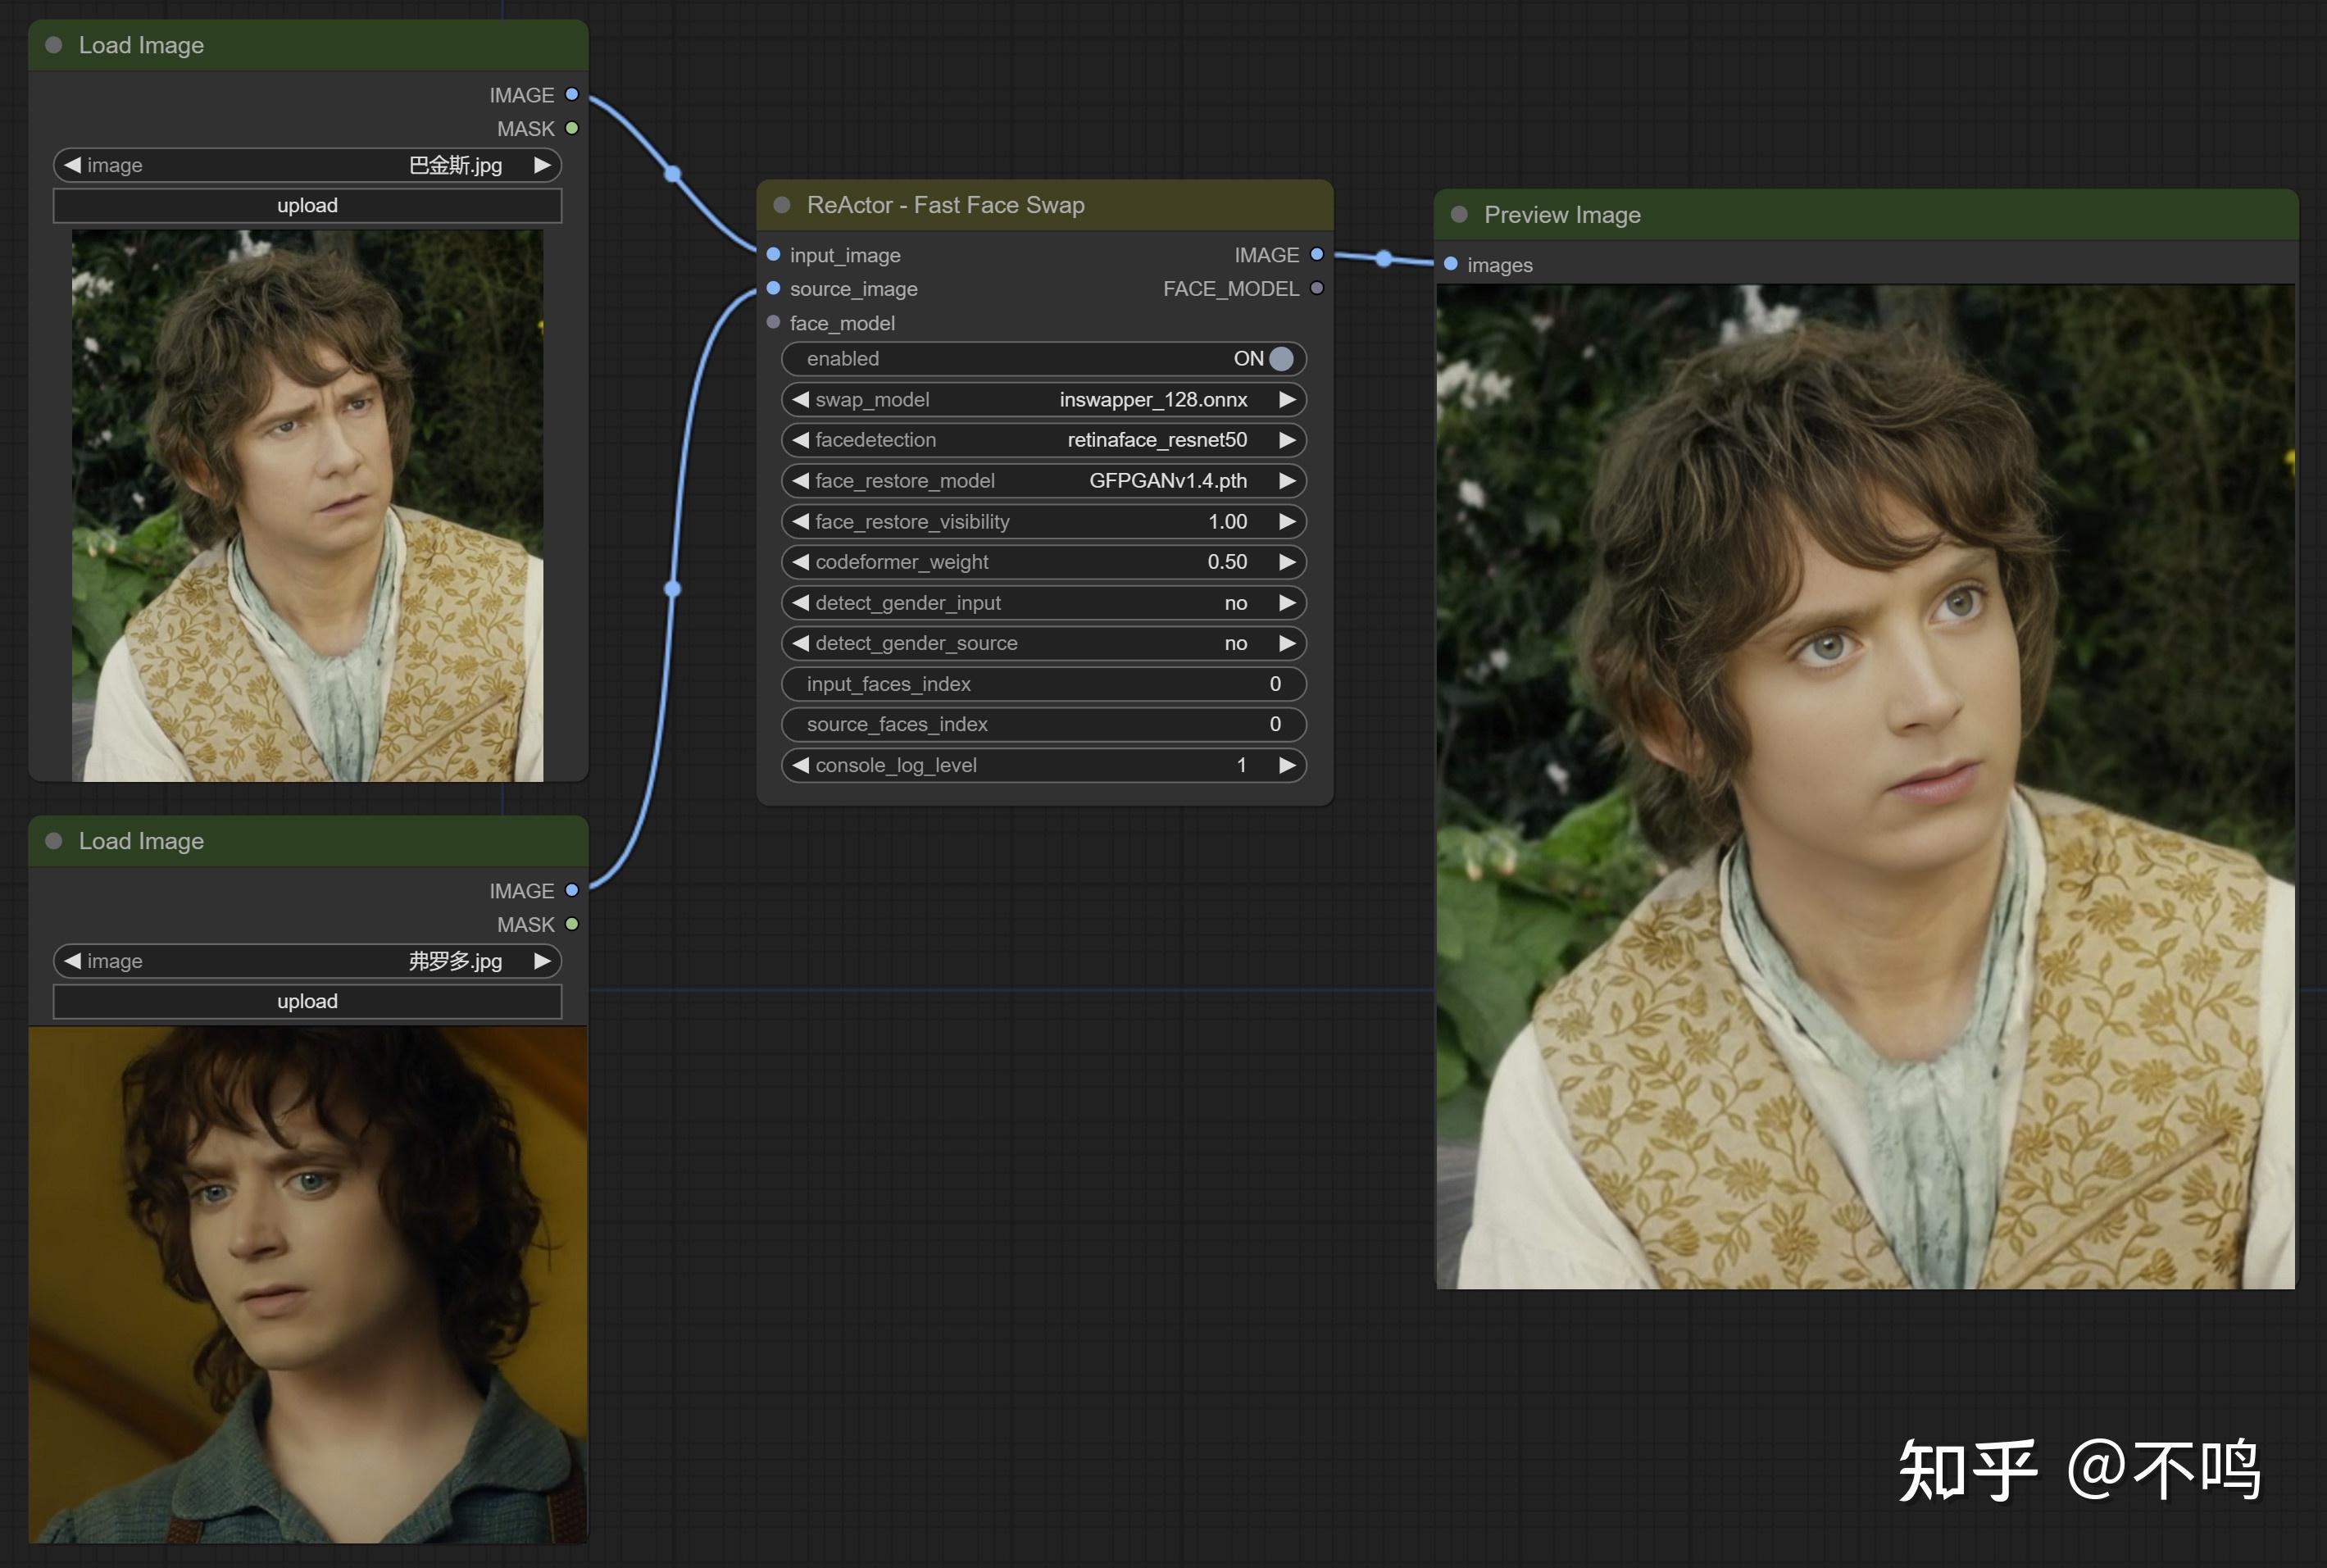Click the source_image input socket
The height and width of the screenshot is (1568, 2327).
coord(773,289)
